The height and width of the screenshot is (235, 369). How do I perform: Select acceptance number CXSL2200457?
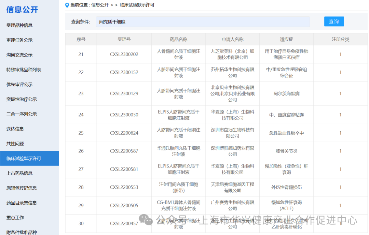pos(124,223)
